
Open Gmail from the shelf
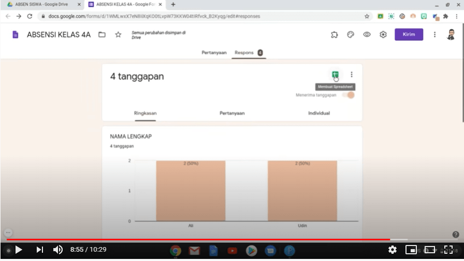(x=194, y=251)
